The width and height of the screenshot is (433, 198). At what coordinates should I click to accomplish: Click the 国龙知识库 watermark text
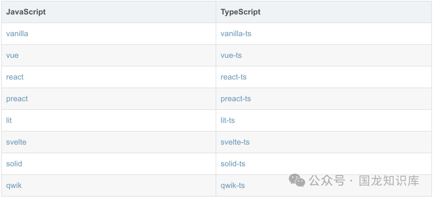389,181
